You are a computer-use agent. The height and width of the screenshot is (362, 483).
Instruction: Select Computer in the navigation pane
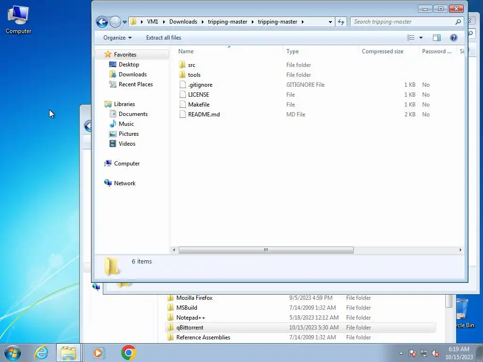click(x=127, y=164)
